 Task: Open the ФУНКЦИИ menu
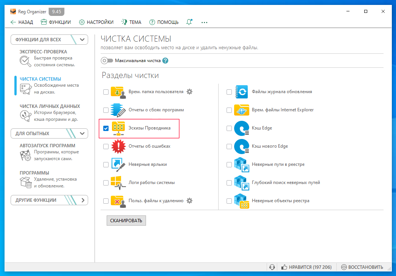click(x=56, y=22)
